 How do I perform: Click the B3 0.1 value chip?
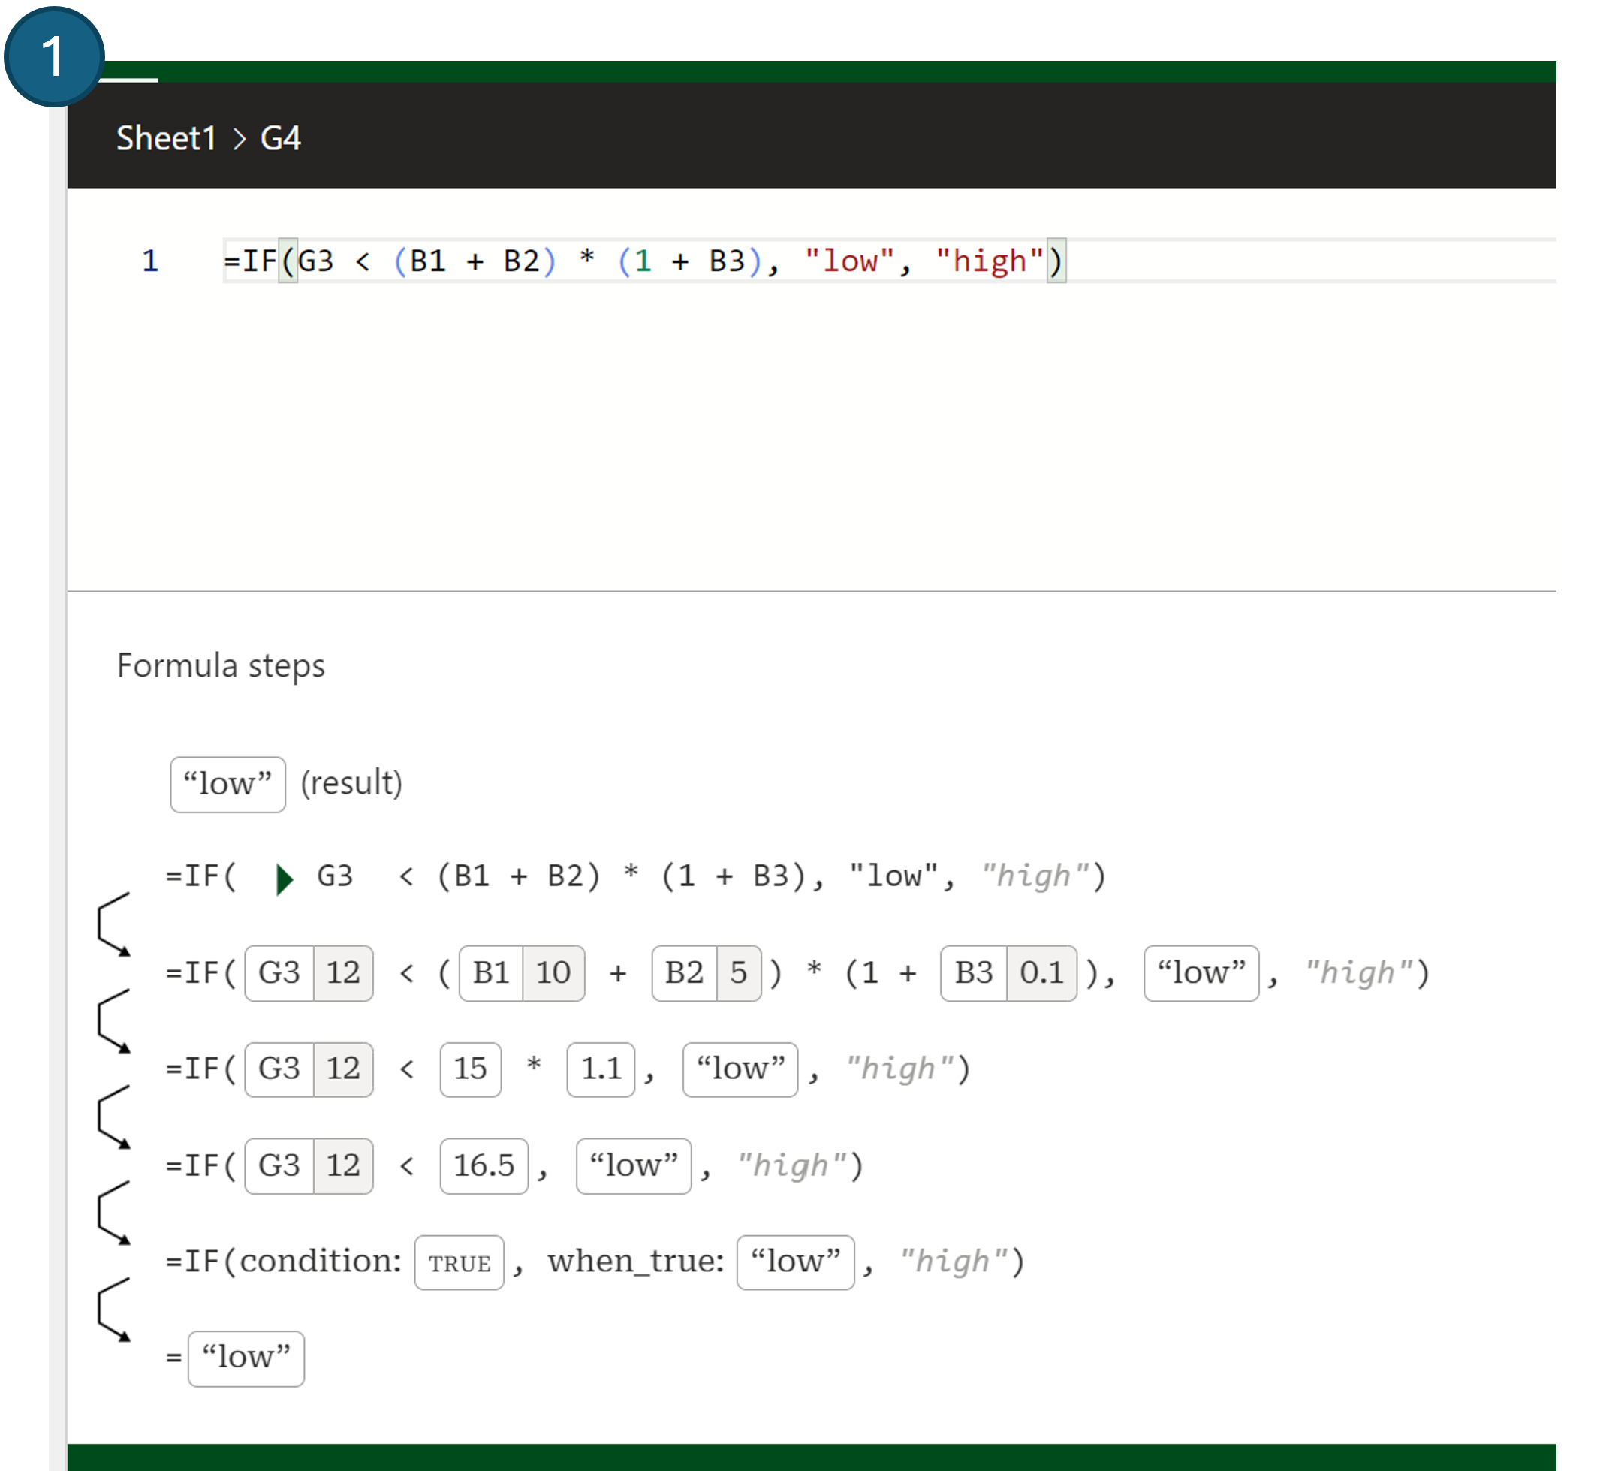coord(1008,972)
